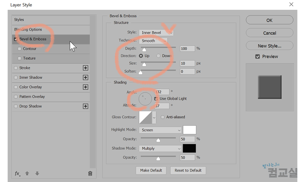Enable the Contour checkbox
Viewport: 305px width, 182px height.
pos(20,49)
